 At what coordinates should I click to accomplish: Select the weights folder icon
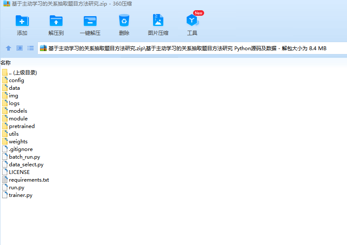point(5,141)
